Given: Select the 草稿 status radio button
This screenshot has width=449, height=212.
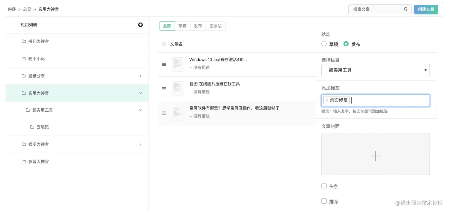Looking at the screenshot, I should point(324,44).
